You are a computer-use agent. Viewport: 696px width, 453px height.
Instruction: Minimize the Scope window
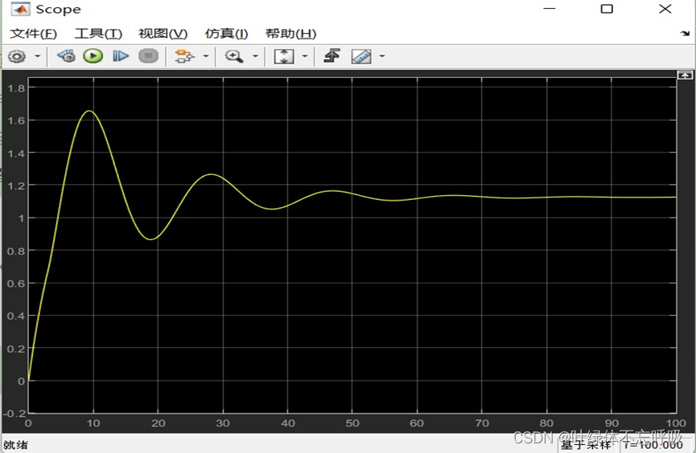[550, 9]
